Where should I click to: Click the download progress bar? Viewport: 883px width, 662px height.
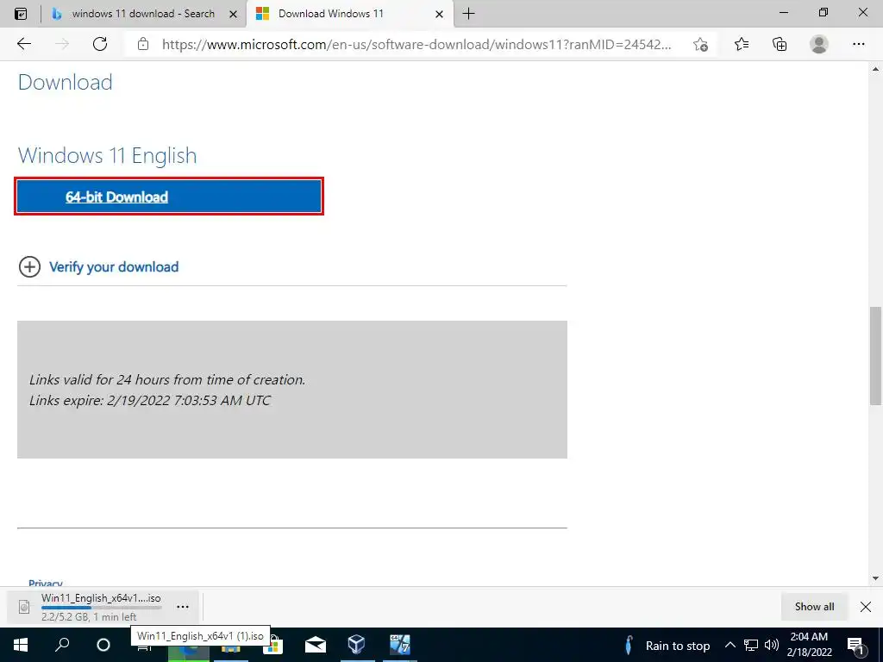point(101,608)
